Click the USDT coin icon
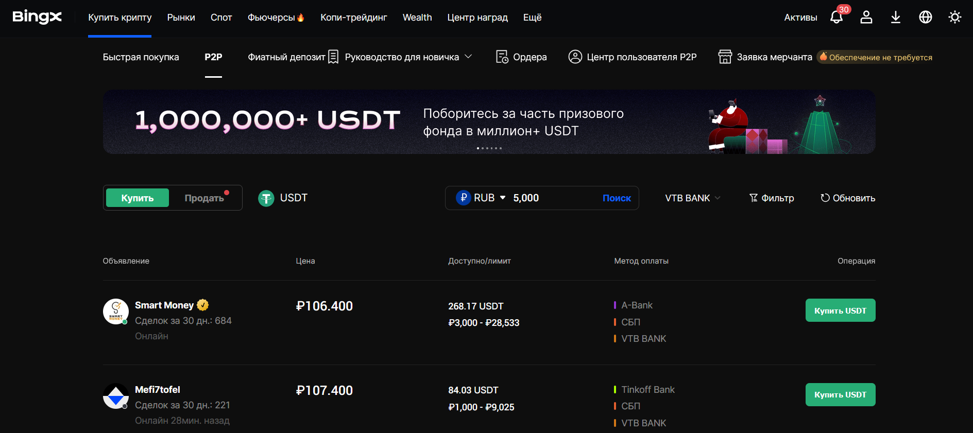 tap(266, 198)
